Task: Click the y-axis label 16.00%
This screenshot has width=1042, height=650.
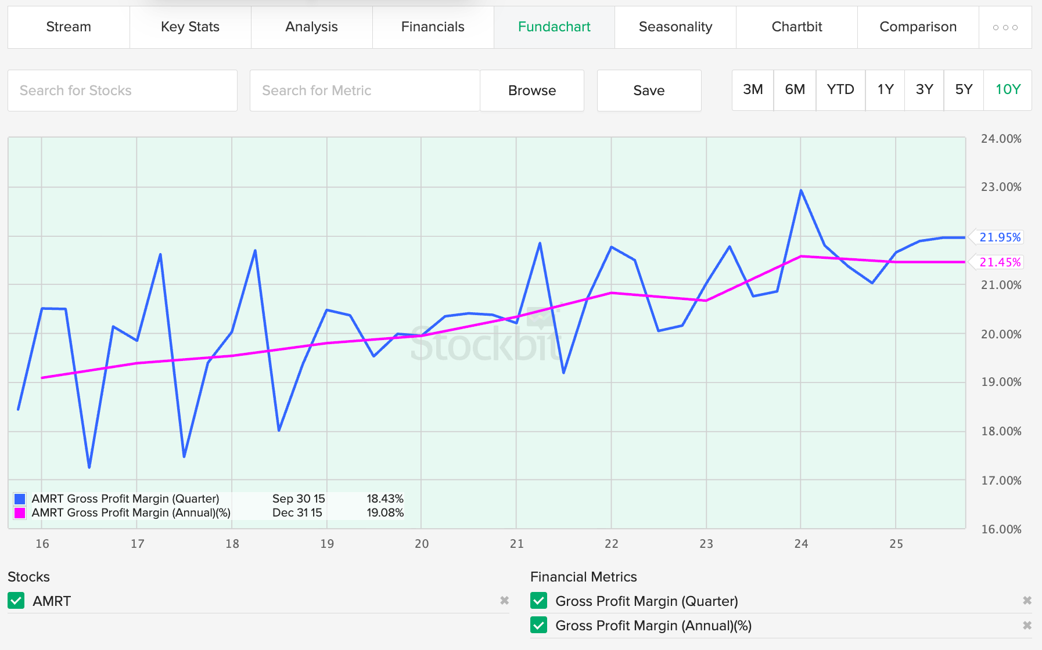Action: [1001, 529]
